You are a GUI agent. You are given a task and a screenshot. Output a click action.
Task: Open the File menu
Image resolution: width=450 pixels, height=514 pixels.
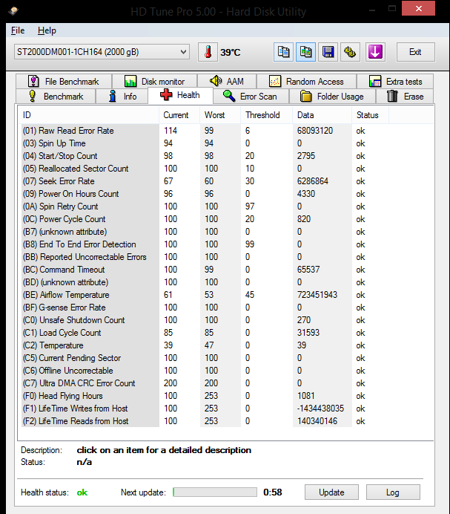18,30
